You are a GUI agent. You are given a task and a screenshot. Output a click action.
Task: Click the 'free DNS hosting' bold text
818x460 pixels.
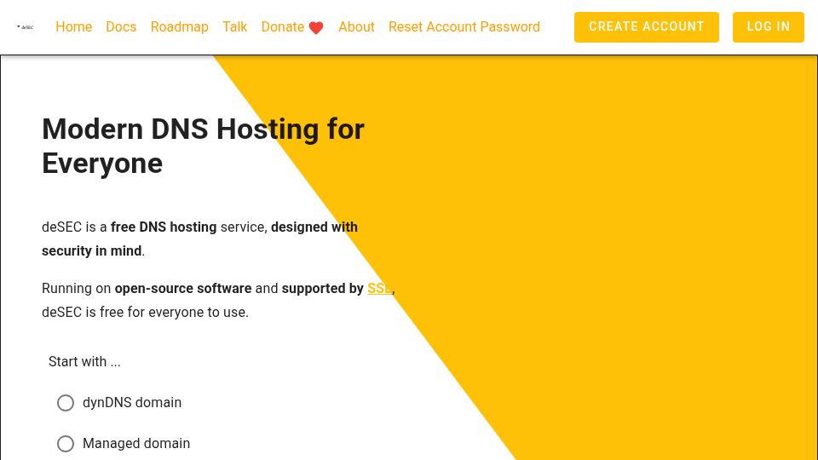(164, 227)
